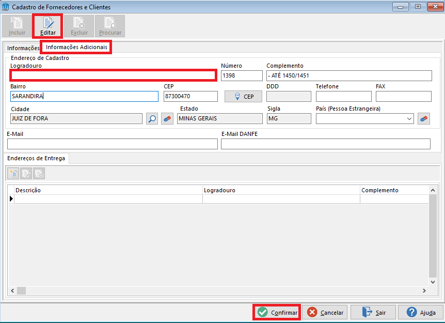The height and width of the screenshot is (323, 445).
Task: Click the grid scroll down arrow
Action: coord(433,282)
